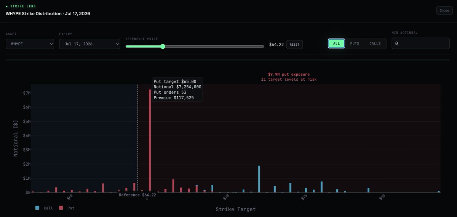Screen dimensions: 457x217
Task: Close the Strike Lens panel
Action: (444, 11)
